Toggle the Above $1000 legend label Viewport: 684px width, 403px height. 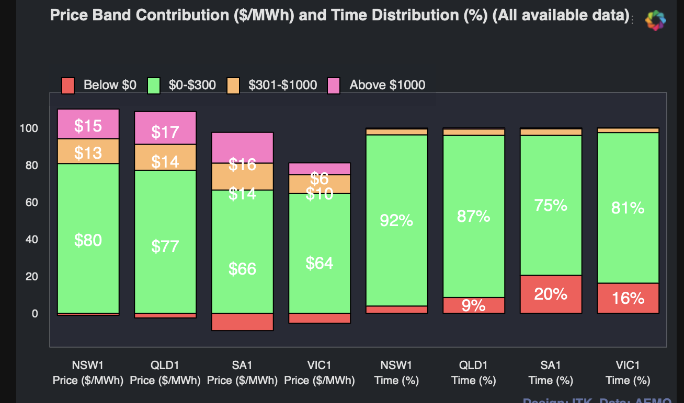387,85
